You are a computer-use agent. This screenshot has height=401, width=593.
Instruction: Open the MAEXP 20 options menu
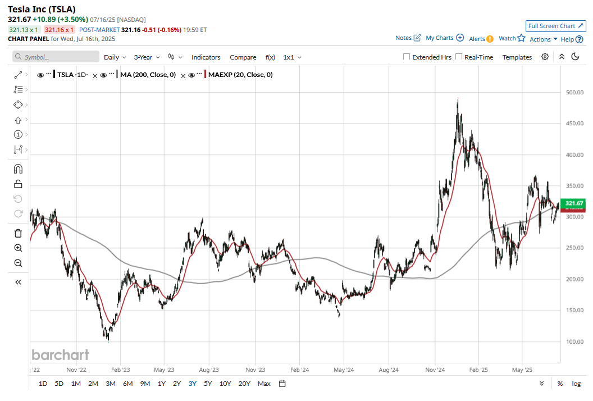[x=199, y=74]
